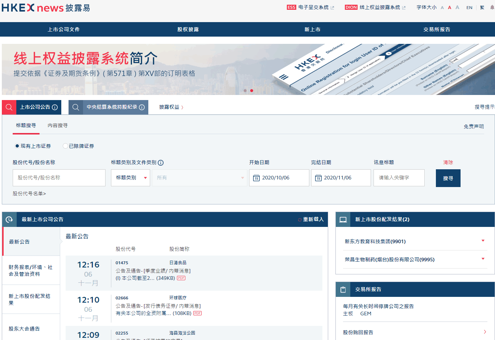Click the clock refresh icon beside 最新上市公司公告
The image size is (495, 340).
click(x=9, y=219)
